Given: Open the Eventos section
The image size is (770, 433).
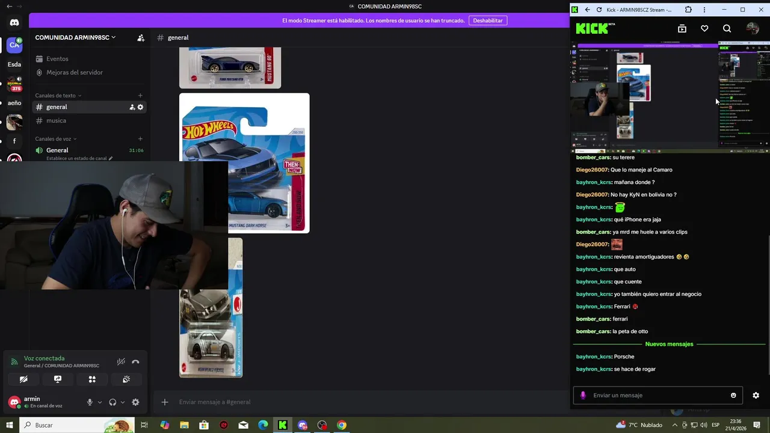Looking at the screenshot, I should [89, 59].
